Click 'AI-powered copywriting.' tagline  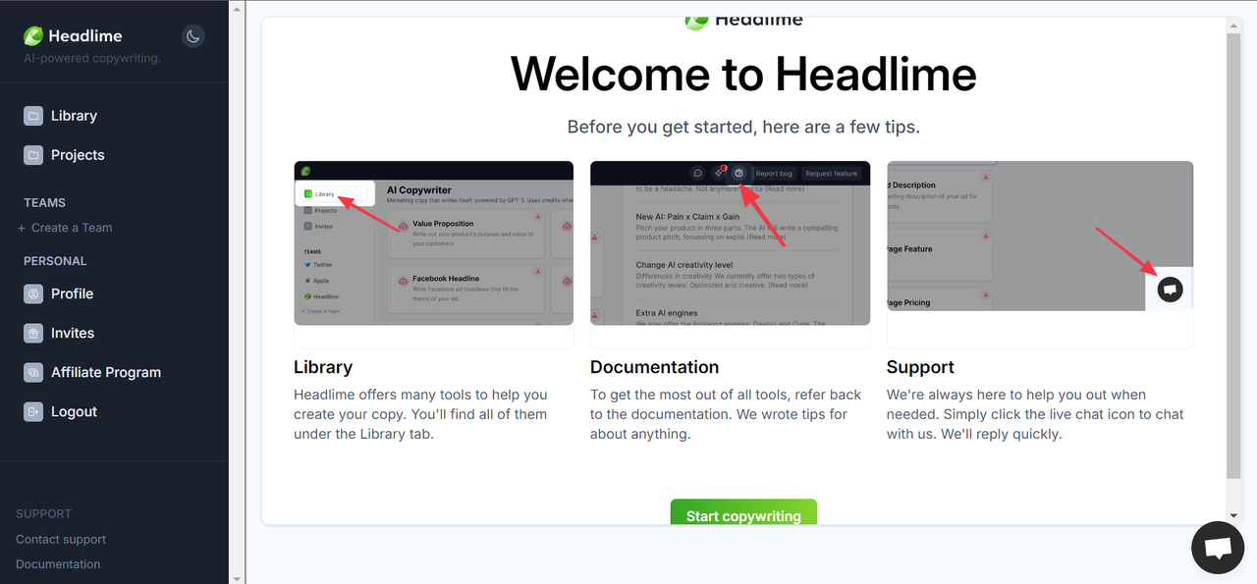click(92, 58)
